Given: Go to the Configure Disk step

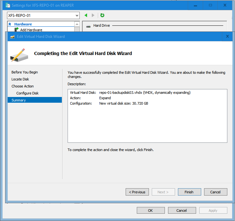Looking at the screenshot, I should click(x=27, y=93).
